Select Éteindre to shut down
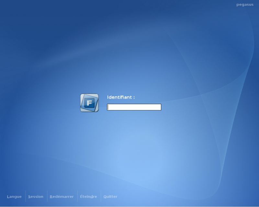The height and width of the screenshot is (207, 259). (88, 196)
